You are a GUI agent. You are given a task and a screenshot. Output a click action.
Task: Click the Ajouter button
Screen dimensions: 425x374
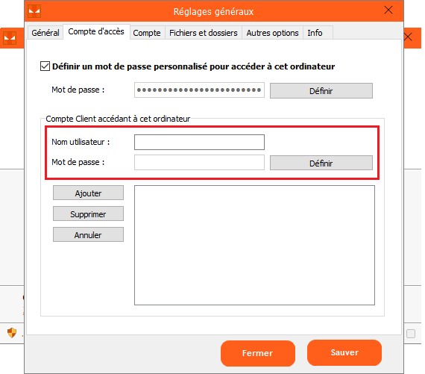pos(89,193)
